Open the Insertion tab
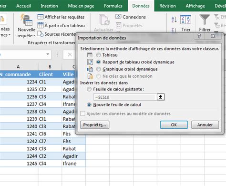Viewport: 226px width, 186px height. (x=49, y=6)
